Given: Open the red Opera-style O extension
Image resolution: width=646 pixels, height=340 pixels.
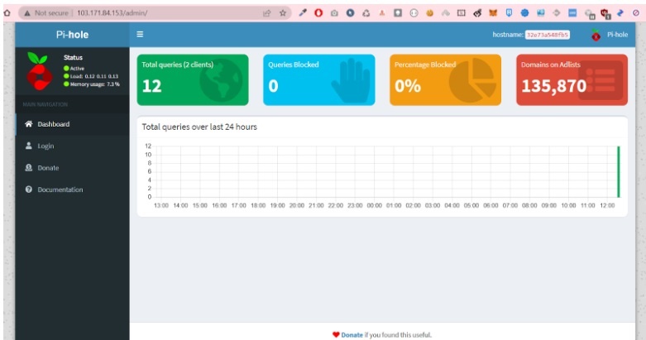Looking at the screenshot, I should click(318, 12).
